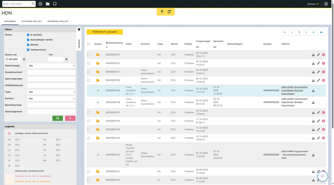This screenshot has height=185, width=334.
Task: Click into the Dossiernummer field
Action: (x=51, y=72)
